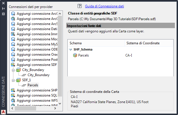Select Aggiungi connessione SHP provider
178x115 pixels.
tap(37, 90)
